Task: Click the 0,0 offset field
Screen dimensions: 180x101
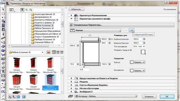Action: pyautogui.click(x=84, y=70)
